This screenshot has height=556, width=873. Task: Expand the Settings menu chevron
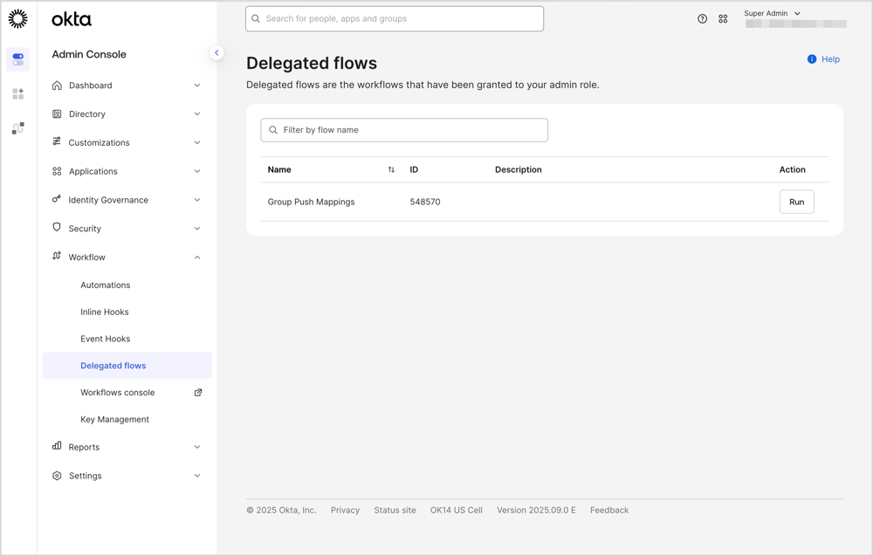pos(197,476)
